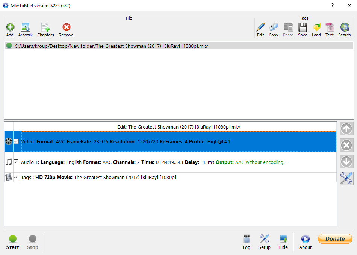Click the music note audio icon
The image size is (357, 255).
(9, 162)
